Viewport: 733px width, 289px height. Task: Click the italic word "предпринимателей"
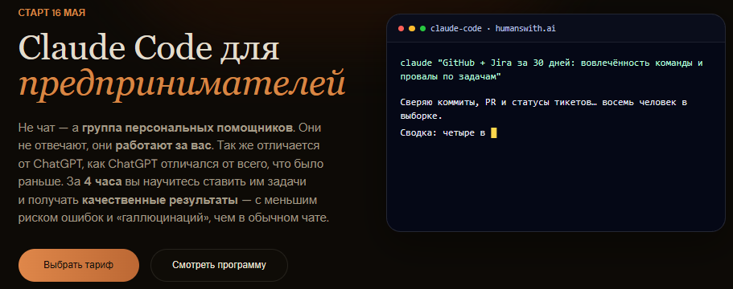182,85
